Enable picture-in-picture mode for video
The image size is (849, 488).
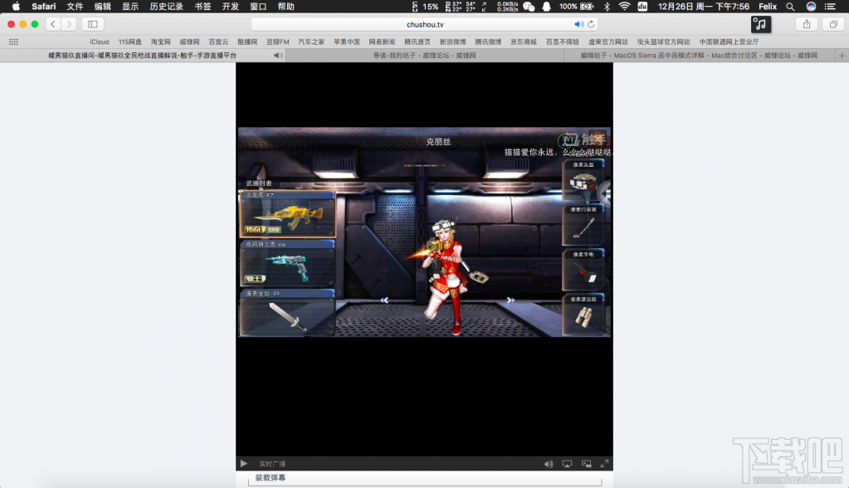587,464
